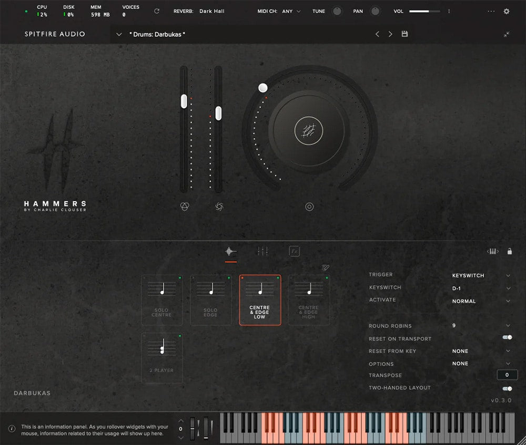
Task: Click the save preset floppy disk icon
Action: click(x=404, y=34)
